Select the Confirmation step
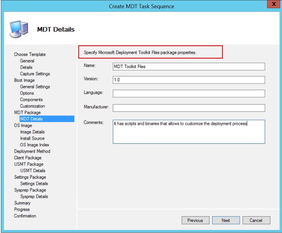The image size is (282, 233). coord(25,216)
